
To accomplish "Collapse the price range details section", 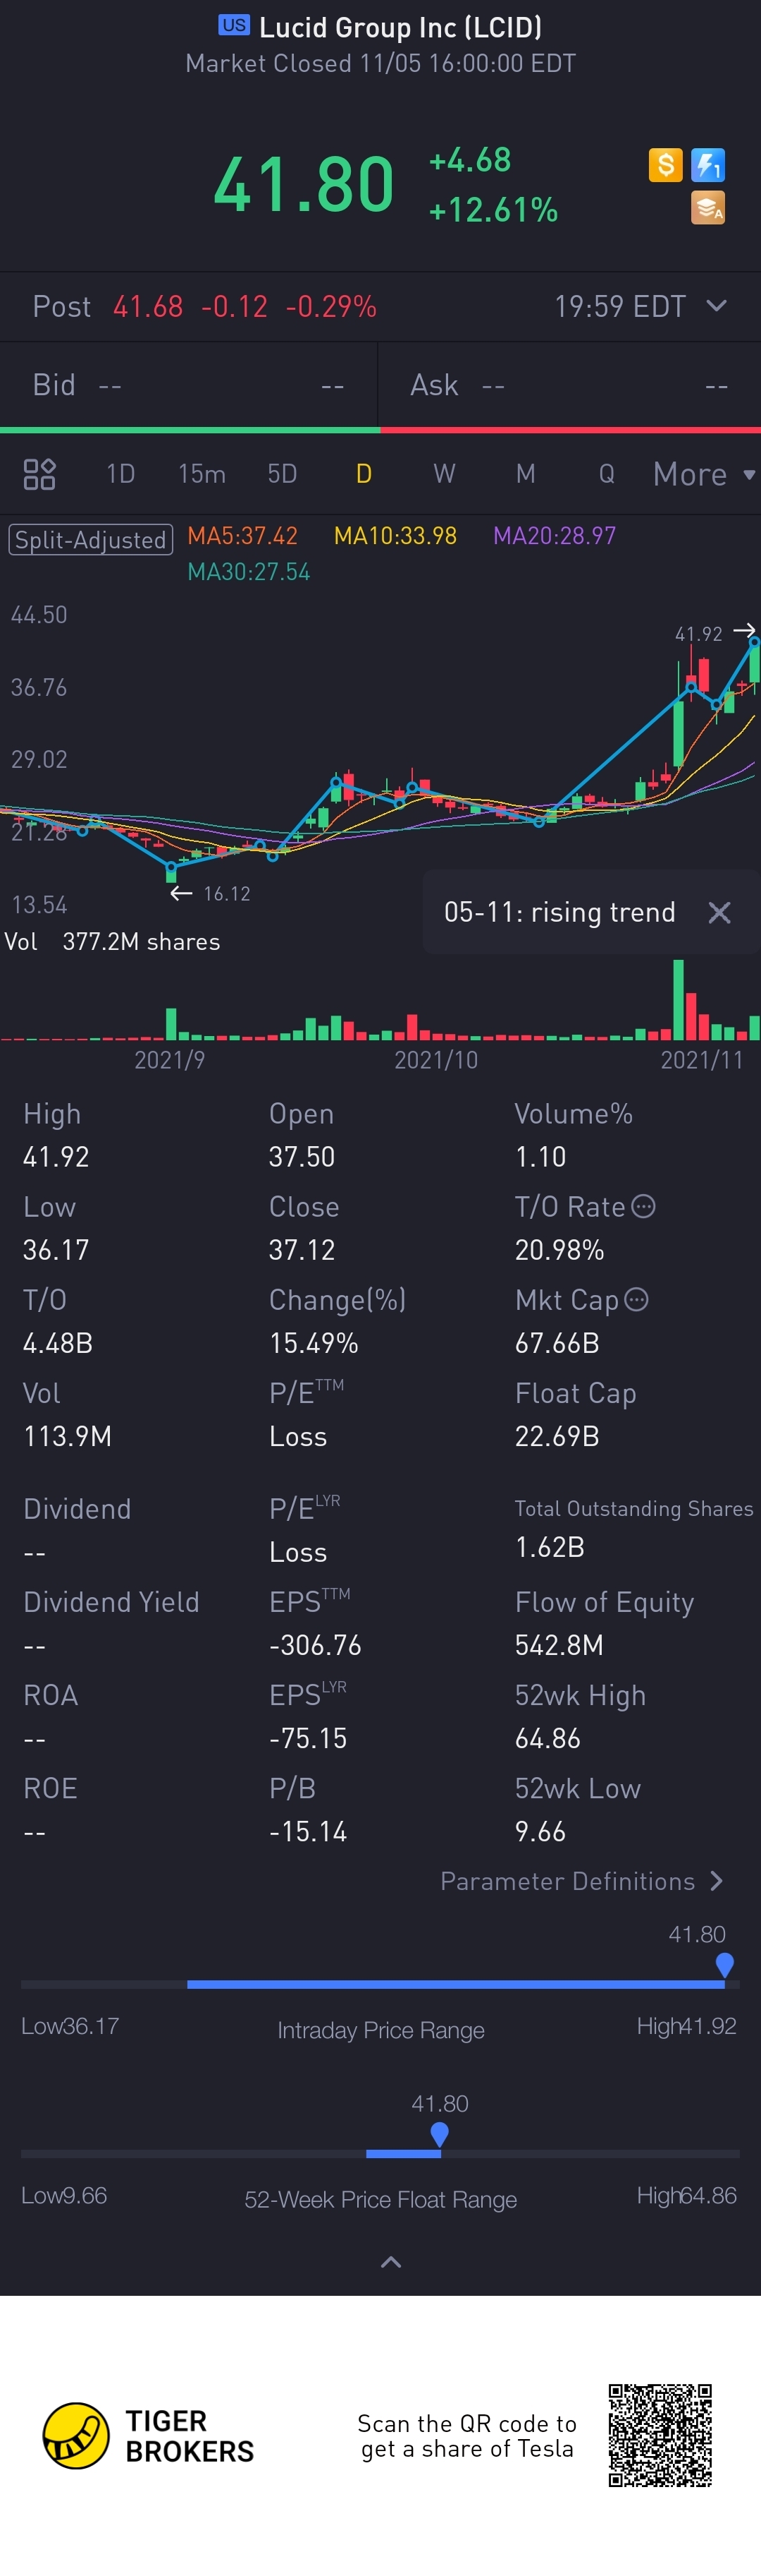I will (392, 2262).
